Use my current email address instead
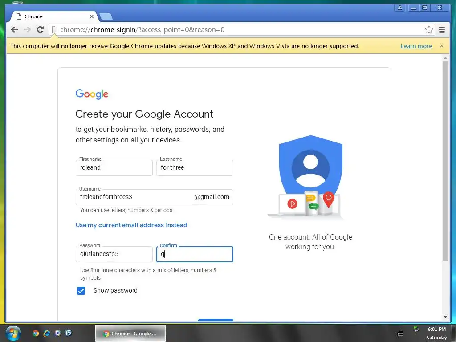Image resolution: width=456 pixels, height=342 pixels. pyautogui.click(x=131, y=225)
